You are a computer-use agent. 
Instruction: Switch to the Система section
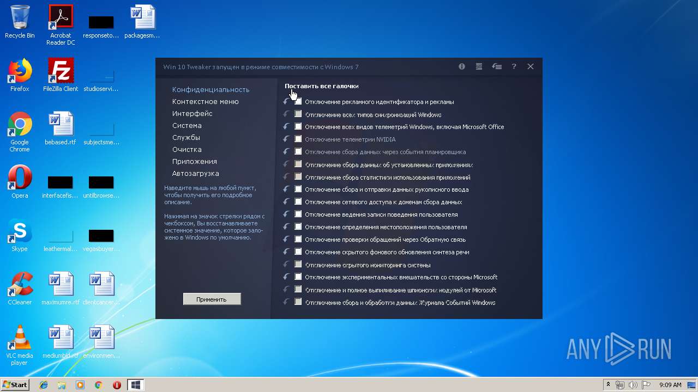coord(186,126)
